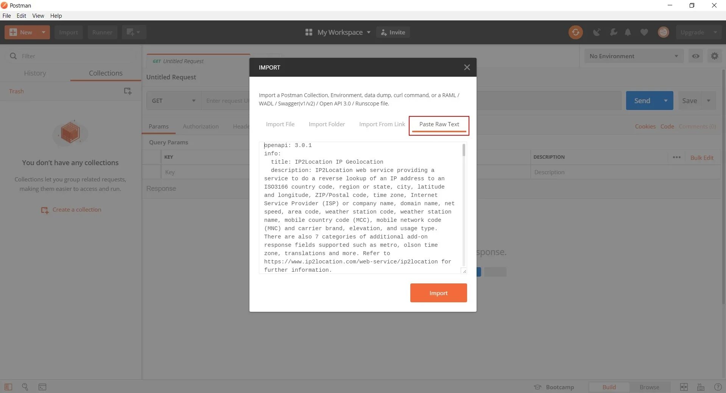Viewport: 726px width, 393px height.
Task: Open the View menu
Action: click(x=38, y=15)
